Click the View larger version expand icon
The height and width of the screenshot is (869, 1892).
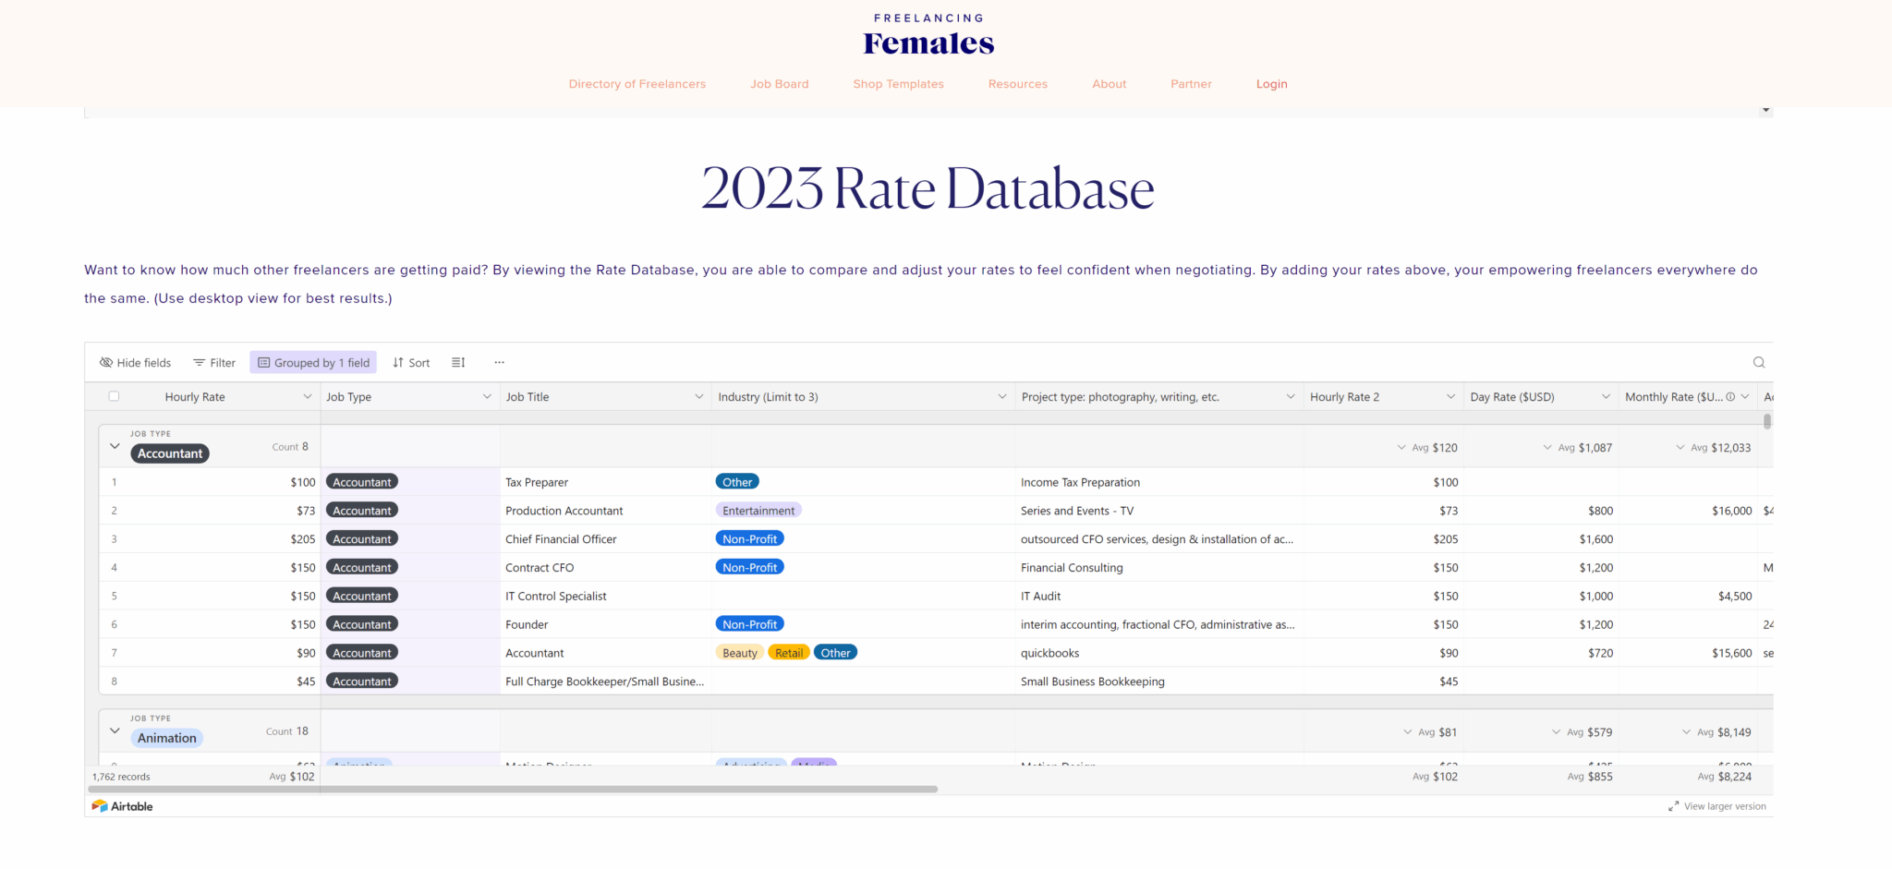pyautogui.click(x=1673, y=806)
